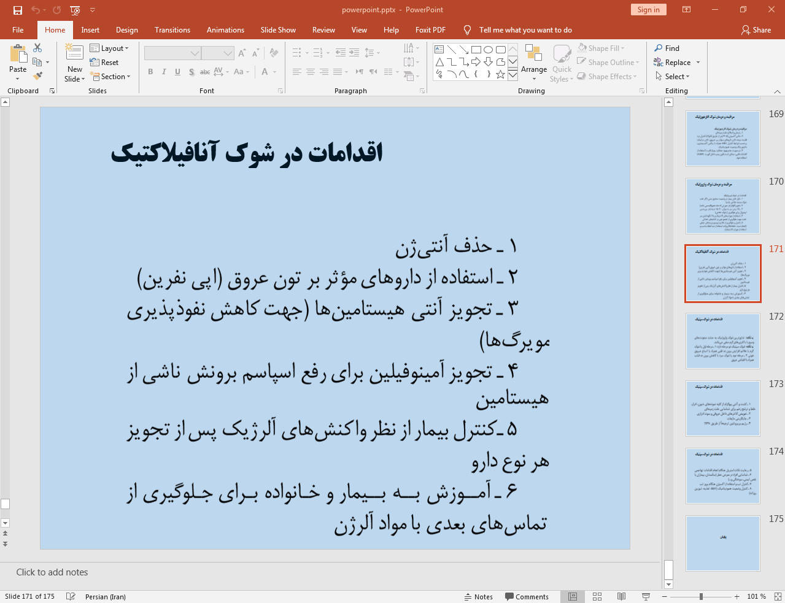The image size is (785, 603).
Task: Toggle Strikethrough formatting
Action: click(x=205, y=72)
